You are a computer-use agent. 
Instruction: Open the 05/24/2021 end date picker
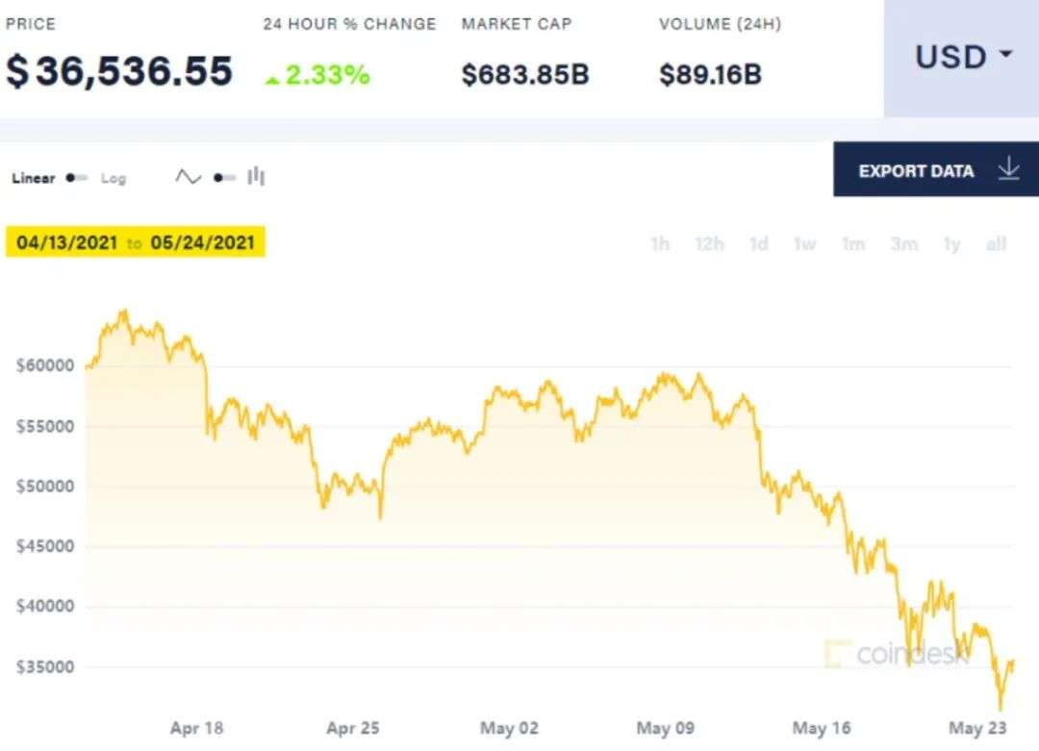(202, 242)
